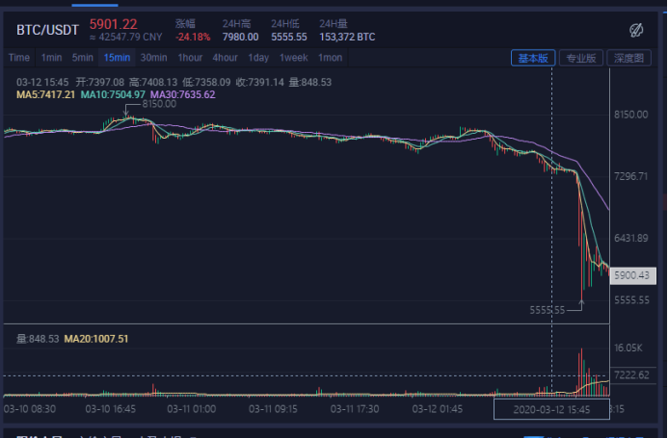Viewport: 668px width, 438px height.
Task: Select the 1mon timeframe
Action: pyautogui.click(x=330, y=58)
